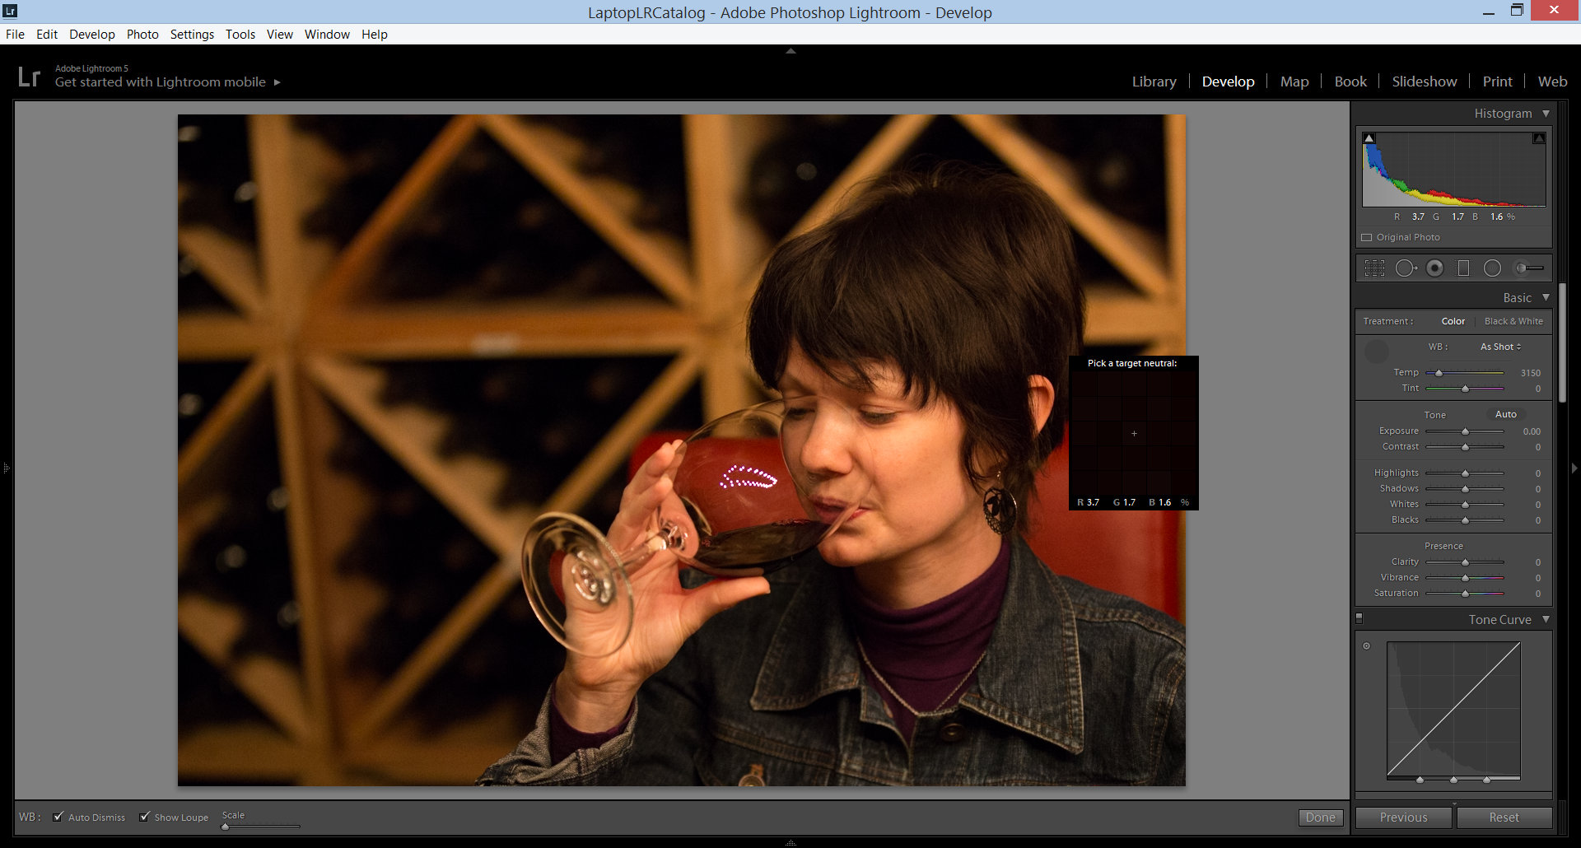
Task: Click the Tone section label
Action: tap(1434, 415)
